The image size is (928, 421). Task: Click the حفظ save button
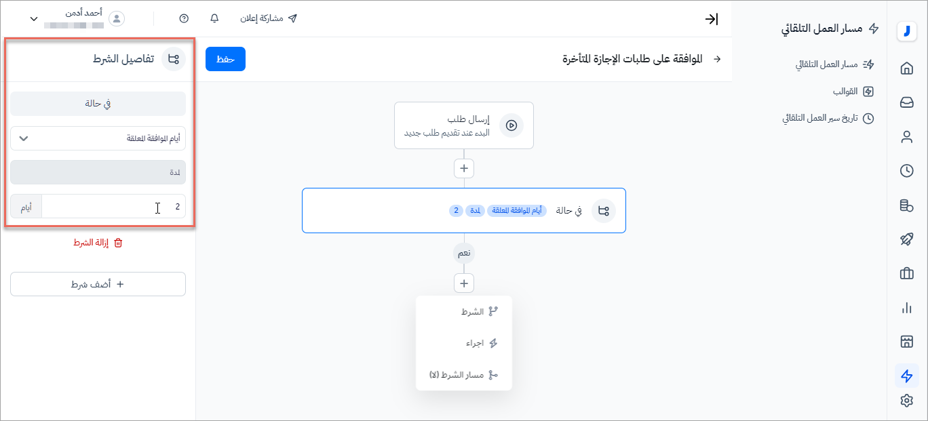point(225,59)
